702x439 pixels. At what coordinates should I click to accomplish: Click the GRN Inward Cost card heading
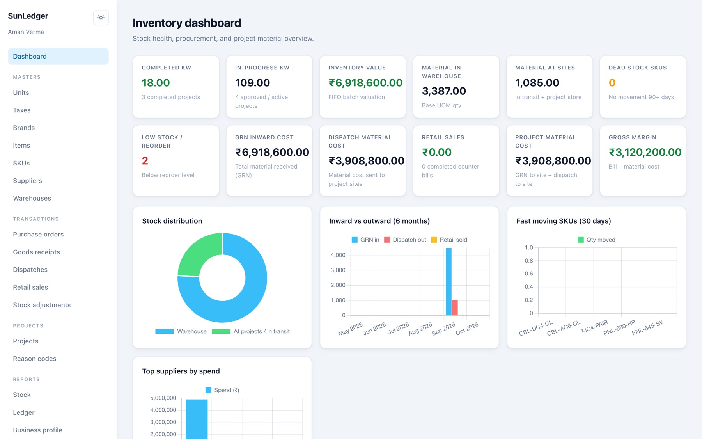(264, 137)
